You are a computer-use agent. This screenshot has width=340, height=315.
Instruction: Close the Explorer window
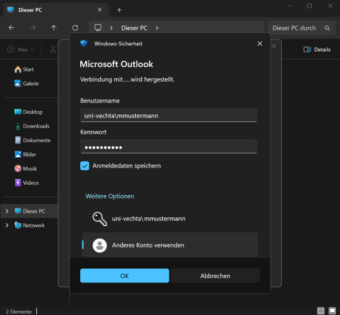330,6
